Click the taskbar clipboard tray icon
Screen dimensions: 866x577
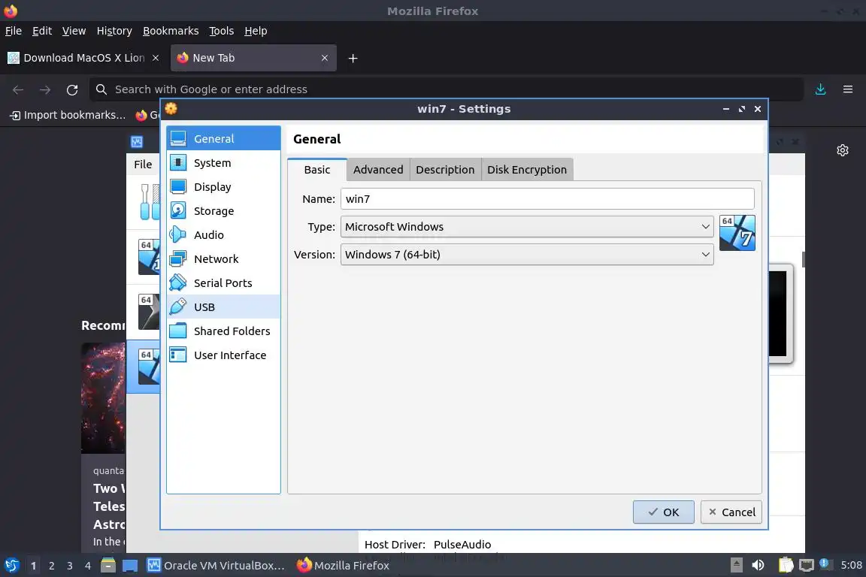786,565
